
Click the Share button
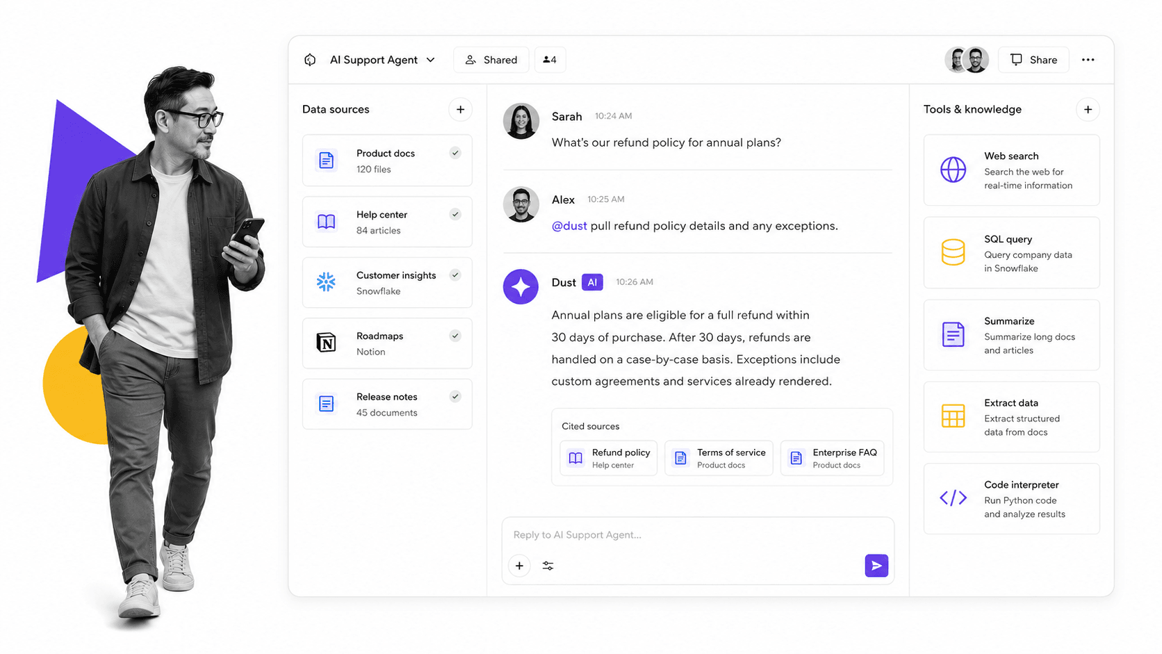(x=1033, y=60)
